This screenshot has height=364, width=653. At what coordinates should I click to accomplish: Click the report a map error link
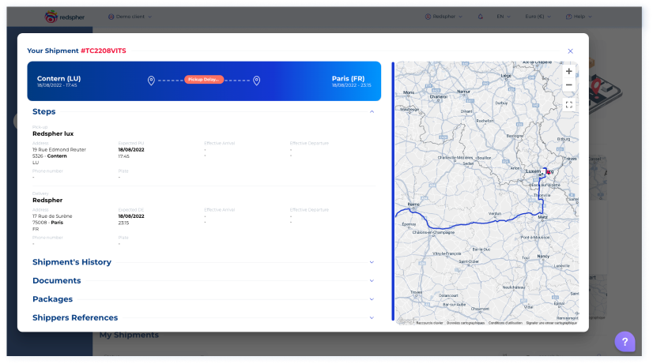coord(551,323)
